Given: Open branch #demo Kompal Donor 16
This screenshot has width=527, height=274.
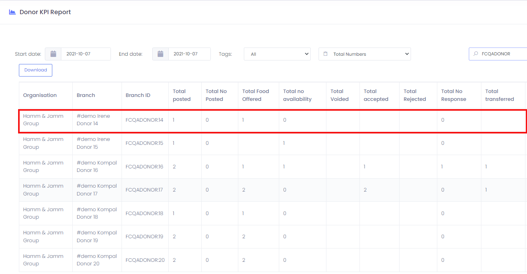Looking at the screenshot, I should [96, 166].
